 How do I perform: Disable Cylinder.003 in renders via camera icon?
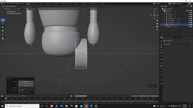191,23
